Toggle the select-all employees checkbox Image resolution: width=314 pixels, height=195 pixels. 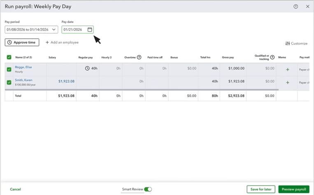click(x=9, y=57)
